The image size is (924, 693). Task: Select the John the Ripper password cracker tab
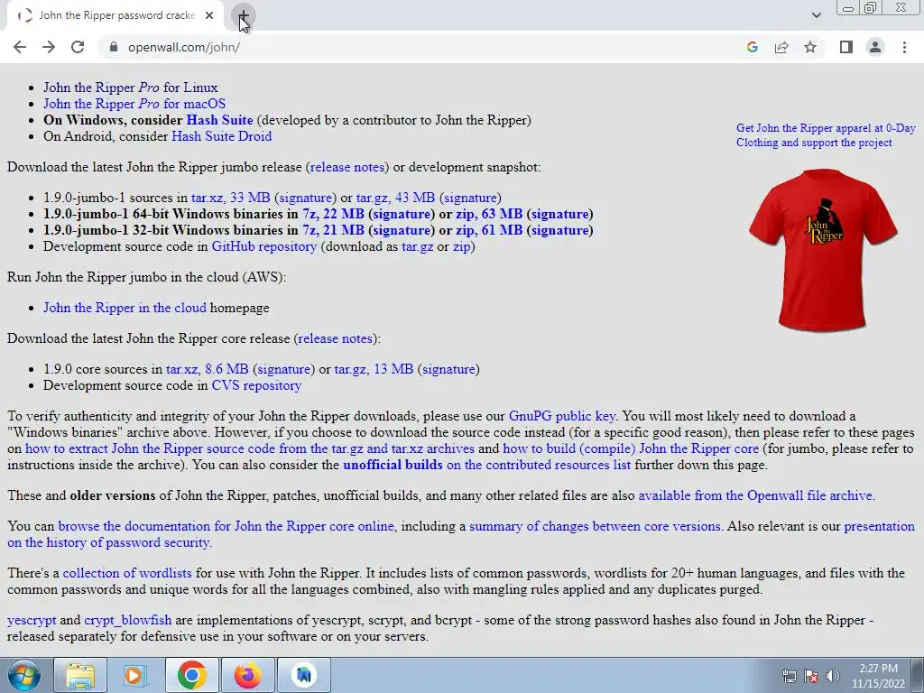tap(115, 15)
